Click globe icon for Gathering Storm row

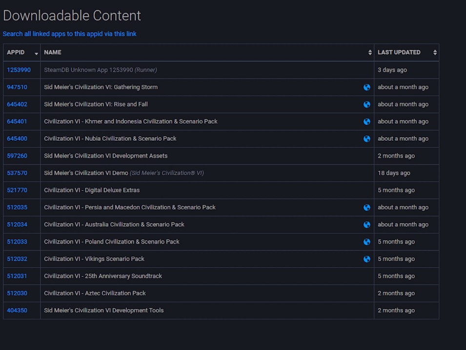click(x=366, y=87)
